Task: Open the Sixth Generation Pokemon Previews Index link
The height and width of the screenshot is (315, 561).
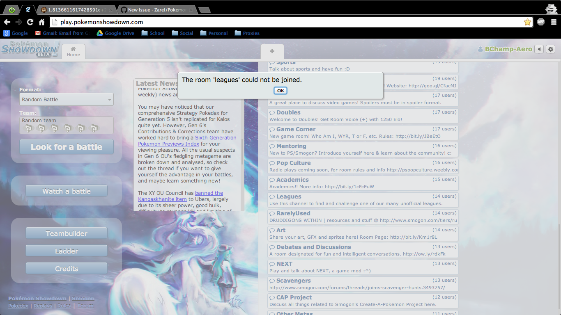Action: 187,141
